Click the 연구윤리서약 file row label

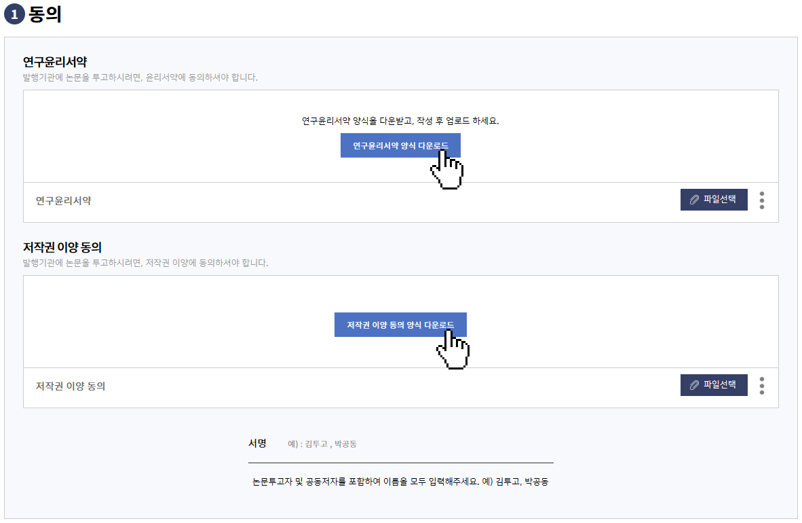64,201
